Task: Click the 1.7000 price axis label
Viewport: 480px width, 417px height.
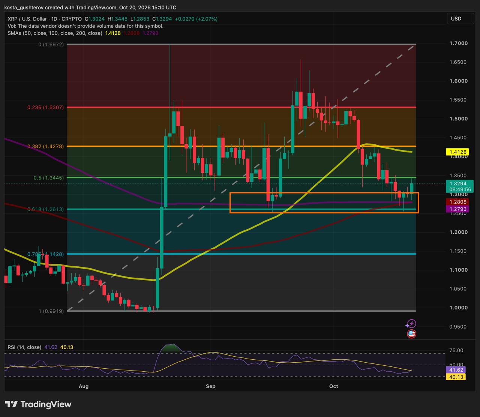Action: coord(459,43)
